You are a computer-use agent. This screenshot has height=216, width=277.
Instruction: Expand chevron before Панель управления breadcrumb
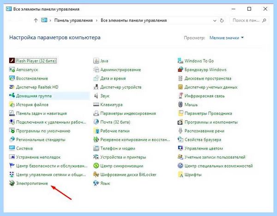click(50, 20)
